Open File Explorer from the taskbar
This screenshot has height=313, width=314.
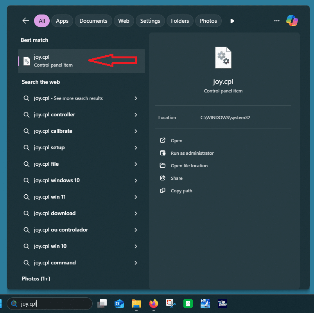click(136, 303)
